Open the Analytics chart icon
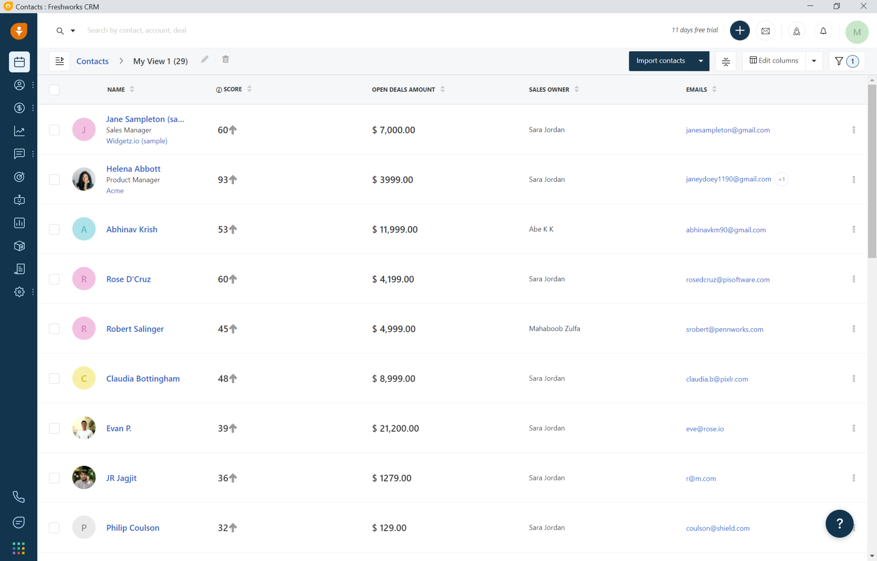Viewport: 877px width, 561px height. click(x=19, y=131)
